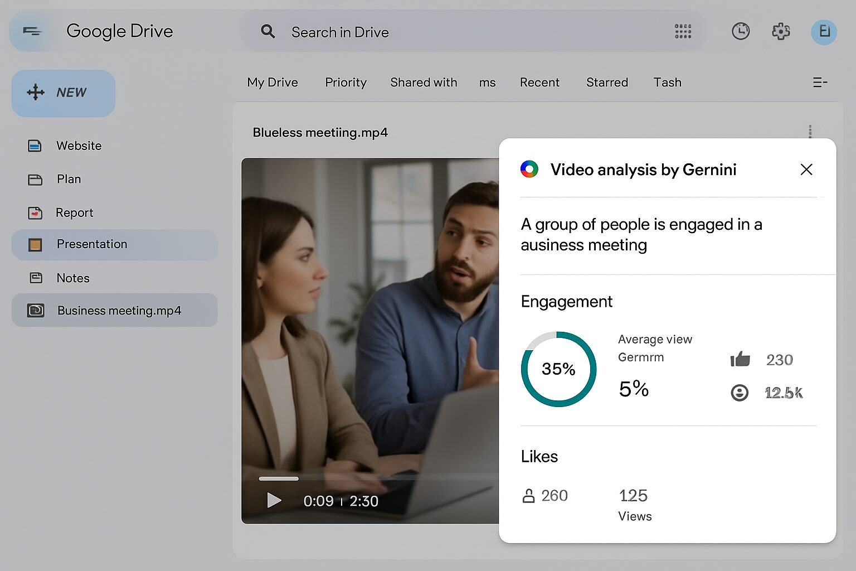This screenshot has width=856, height=571.
Task: Switch to the Recent tab
Action: tap(539, 83)
